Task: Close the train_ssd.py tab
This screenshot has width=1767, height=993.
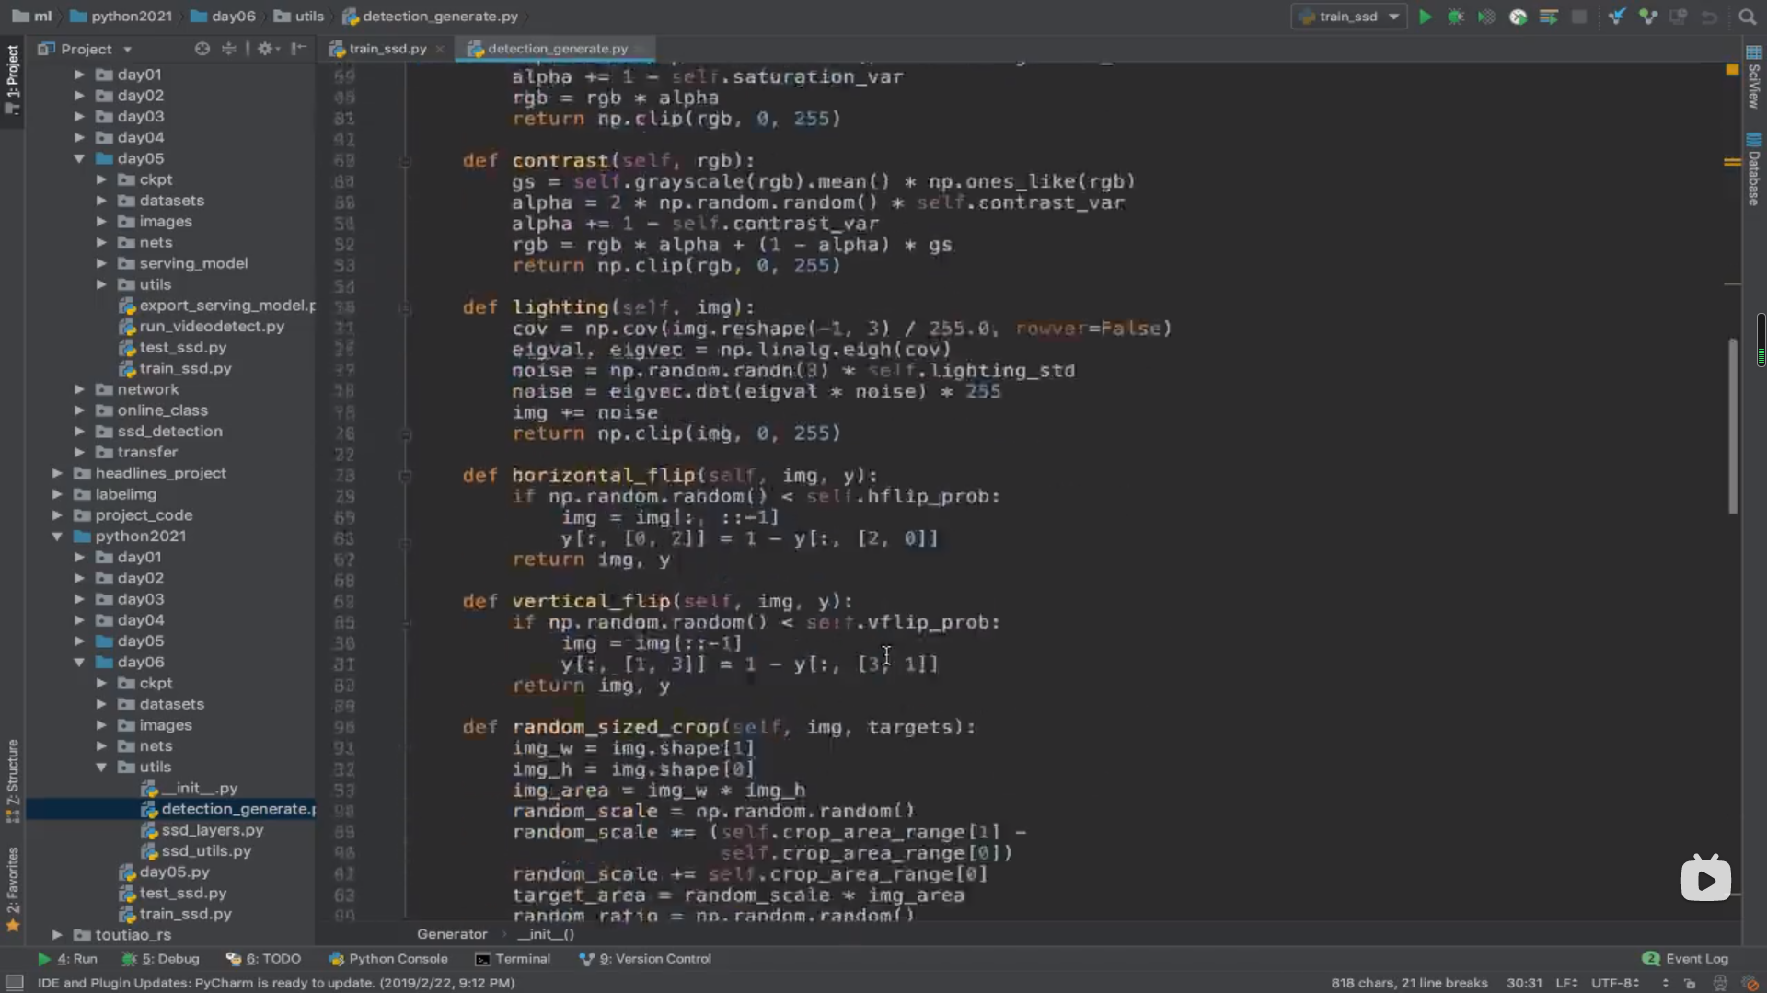Action: [440, 49]
